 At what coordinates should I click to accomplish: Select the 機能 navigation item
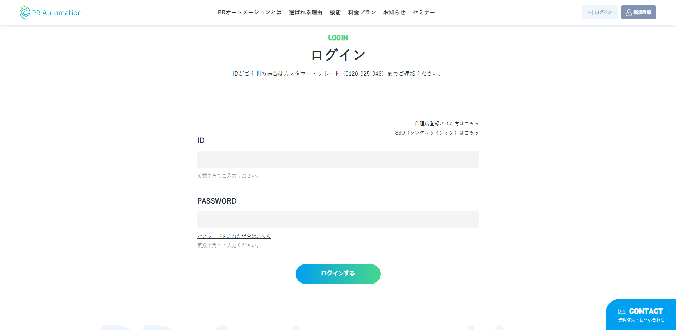[335, 12]
